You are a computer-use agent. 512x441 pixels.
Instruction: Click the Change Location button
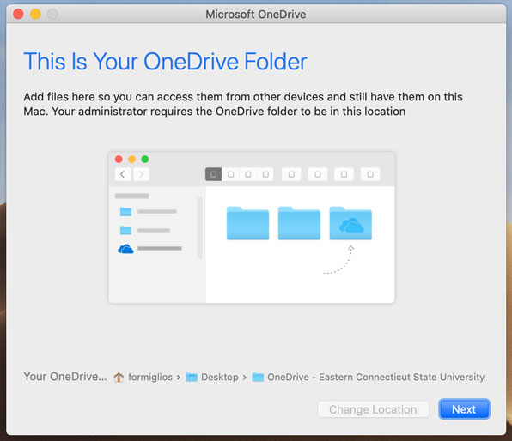coord(373,409)
